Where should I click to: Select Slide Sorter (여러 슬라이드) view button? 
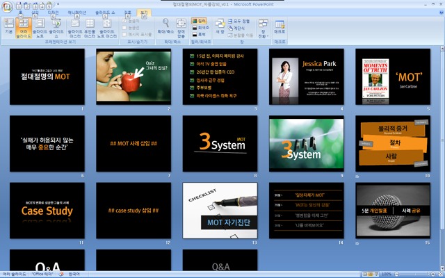pyautogui.click(x=24, y=28)
